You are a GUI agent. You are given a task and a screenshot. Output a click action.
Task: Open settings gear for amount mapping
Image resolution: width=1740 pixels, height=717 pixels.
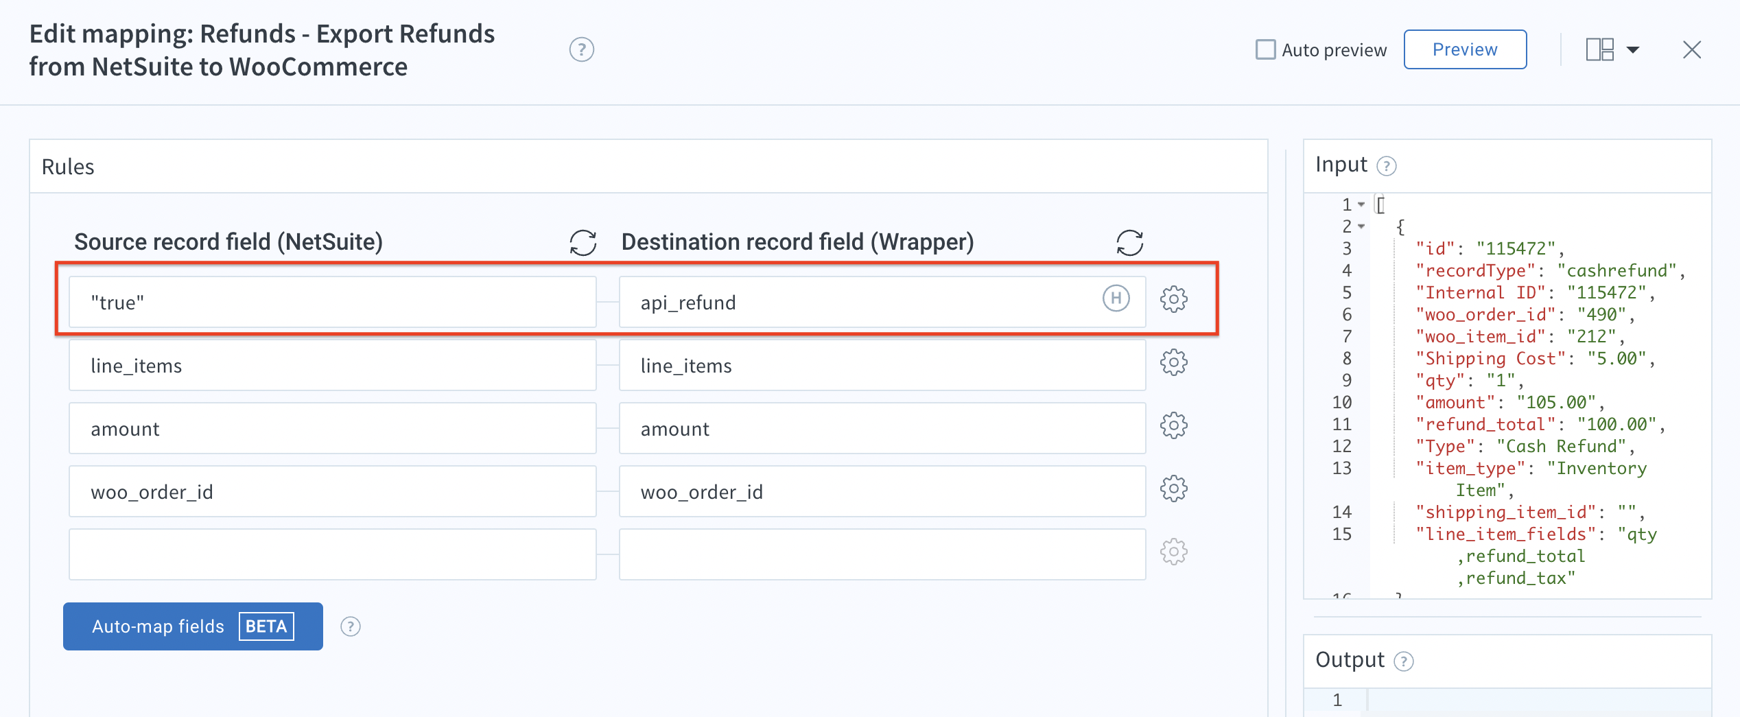1174,425
